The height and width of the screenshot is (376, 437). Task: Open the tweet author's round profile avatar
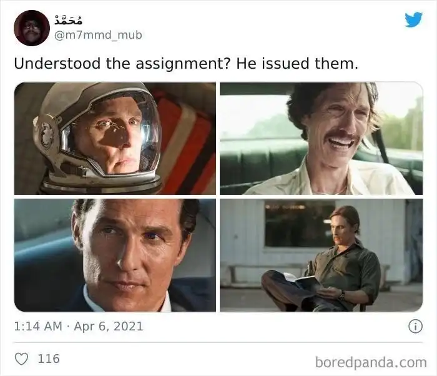pos(31,28)
